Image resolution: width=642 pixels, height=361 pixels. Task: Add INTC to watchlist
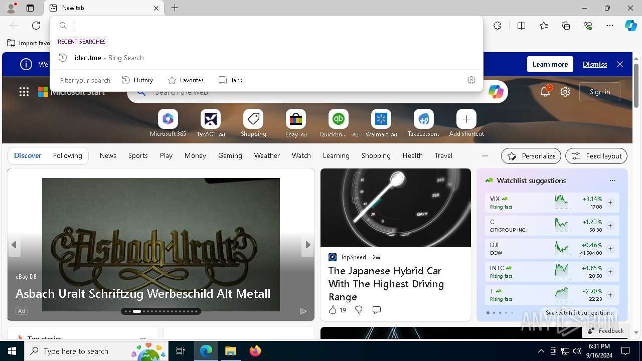click(610, 272)
